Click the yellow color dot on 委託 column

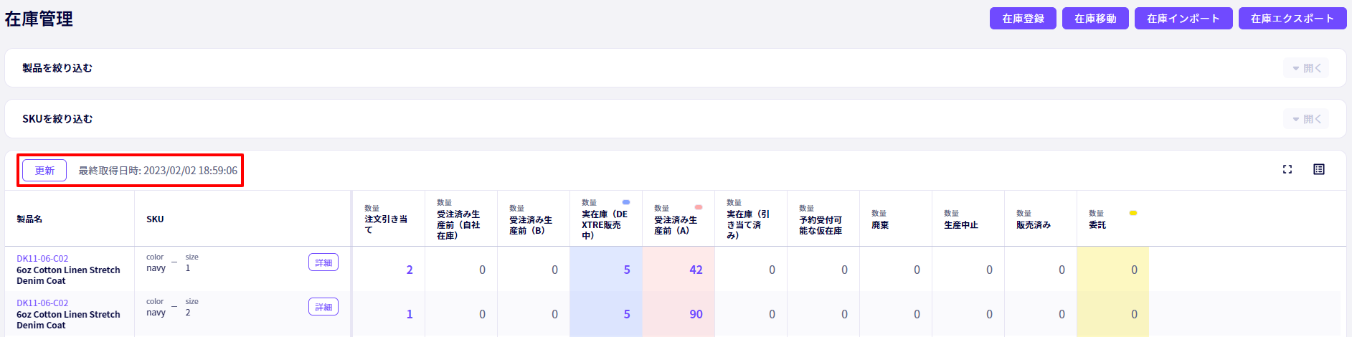click(x=1133, y=213)
